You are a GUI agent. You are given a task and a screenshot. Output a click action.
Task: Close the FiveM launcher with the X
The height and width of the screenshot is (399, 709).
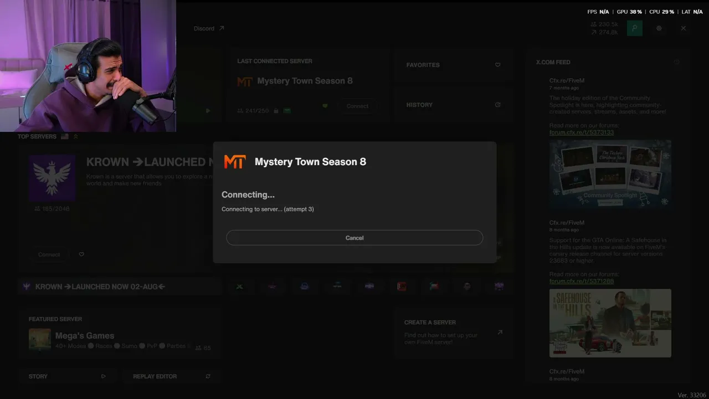coord(684,28)
